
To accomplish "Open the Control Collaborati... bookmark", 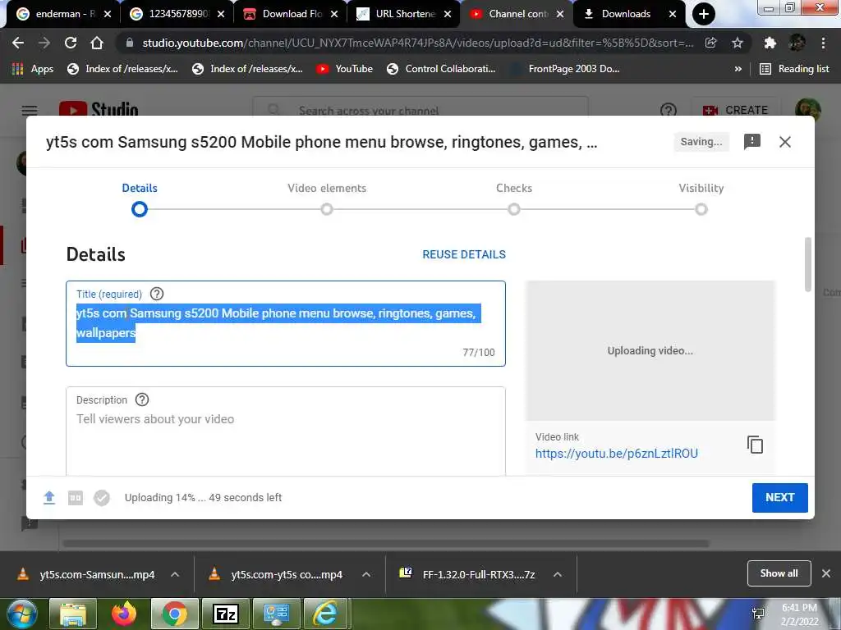I will [441, 69].
